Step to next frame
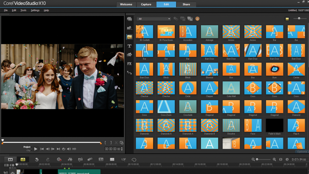The height and width of the screenshot is (174, 309). point(53,149)
